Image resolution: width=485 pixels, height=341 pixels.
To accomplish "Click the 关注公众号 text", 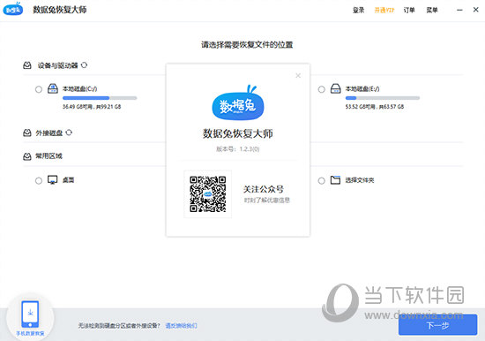I will pos(264,189).
